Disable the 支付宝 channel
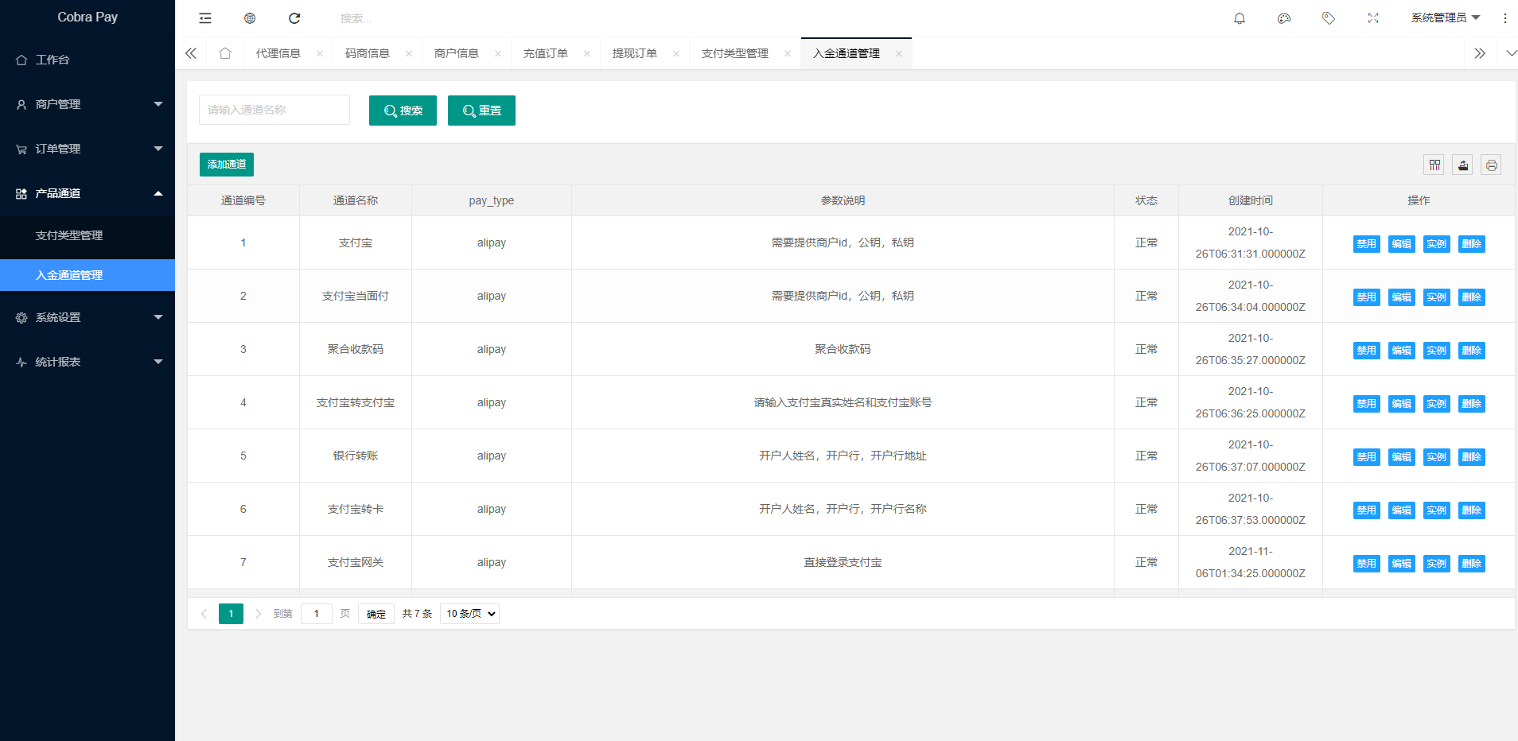 point(1366,243)
